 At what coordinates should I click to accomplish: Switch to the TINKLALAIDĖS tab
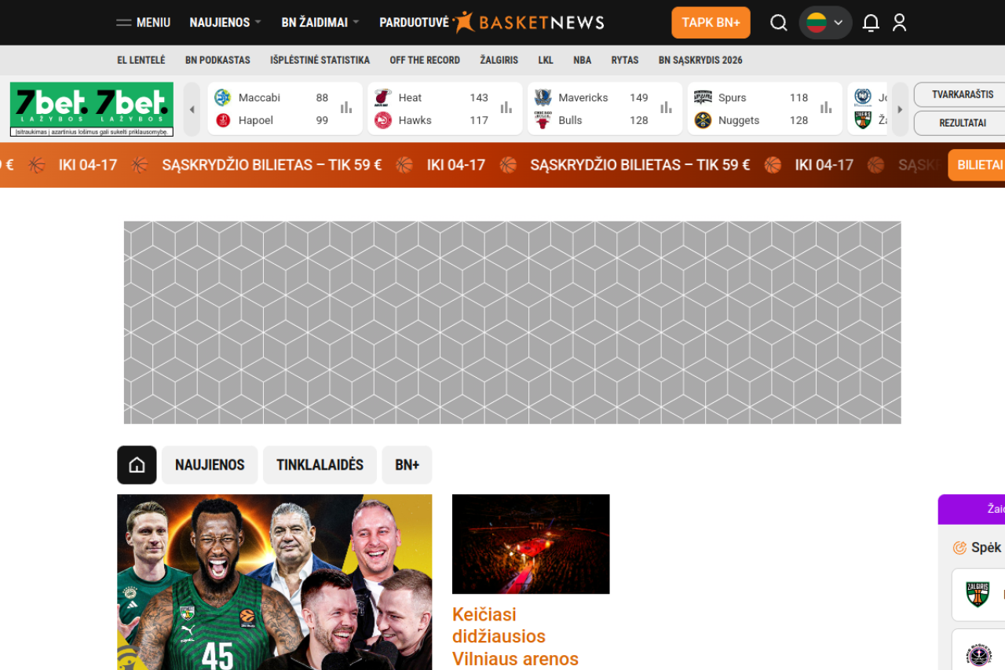pyautogui.click(x=320, y=465)
